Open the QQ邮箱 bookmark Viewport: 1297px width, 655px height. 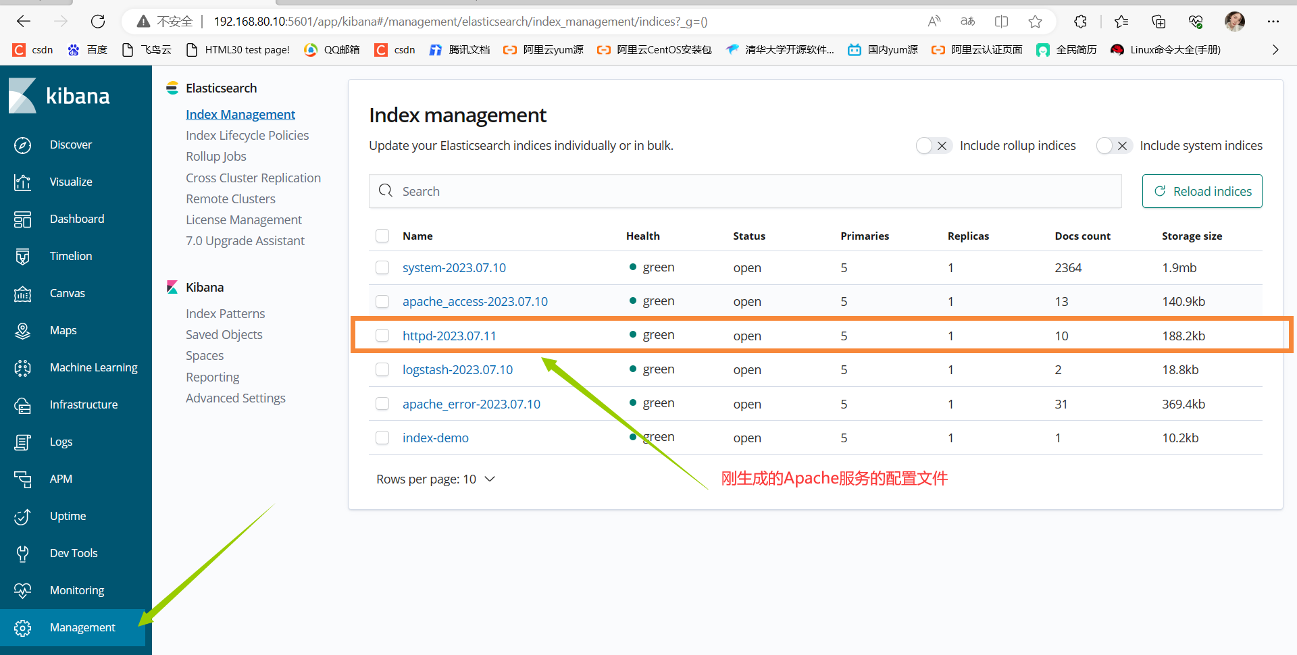[x=332, y=49]
